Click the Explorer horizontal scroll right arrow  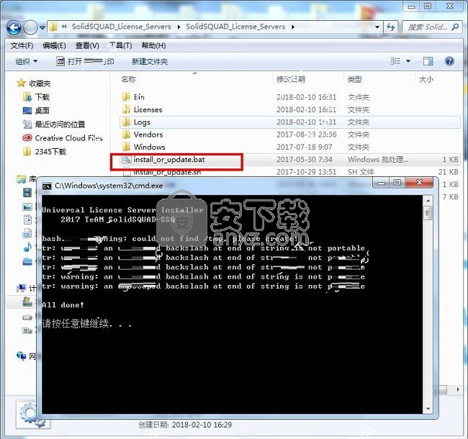(x=458, y=389)
